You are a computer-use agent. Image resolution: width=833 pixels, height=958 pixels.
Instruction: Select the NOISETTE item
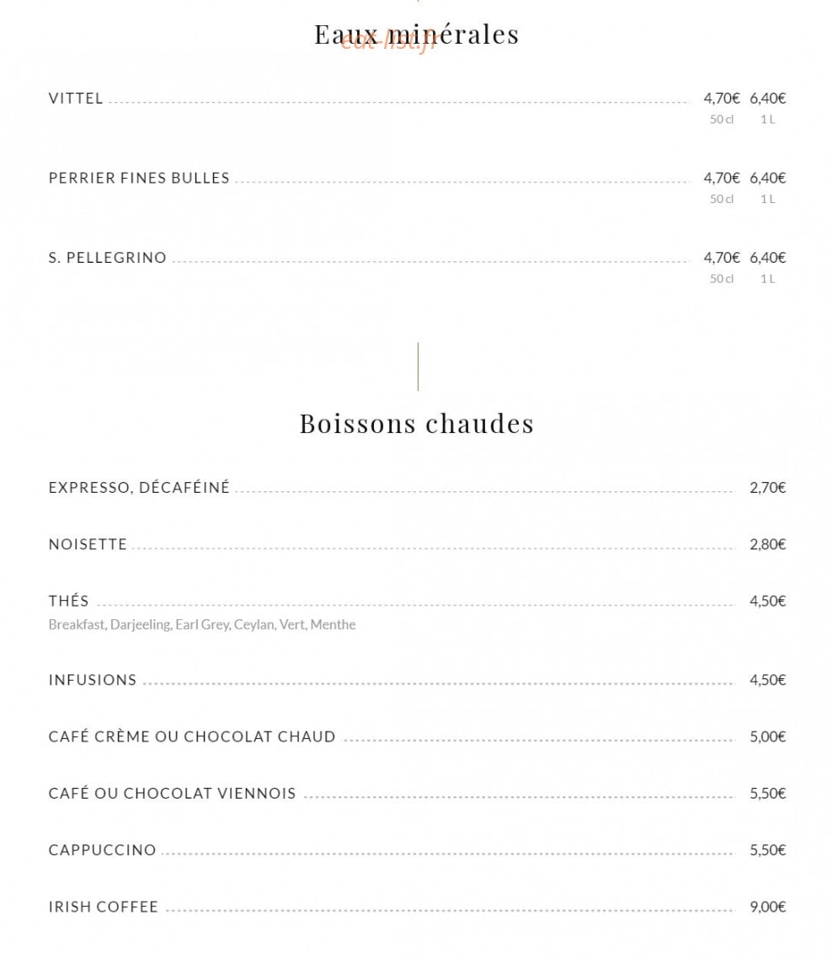pos(88,544)
